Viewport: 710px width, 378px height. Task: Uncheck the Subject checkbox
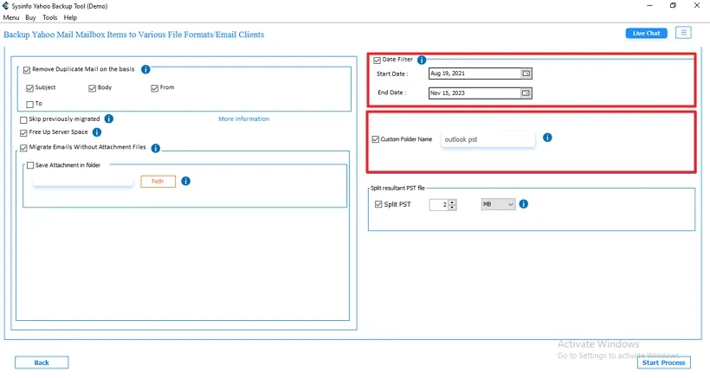pyautogui.click(x=30, y=87)
